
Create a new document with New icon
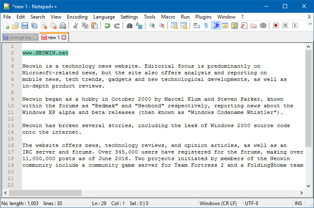click(6, 26)
